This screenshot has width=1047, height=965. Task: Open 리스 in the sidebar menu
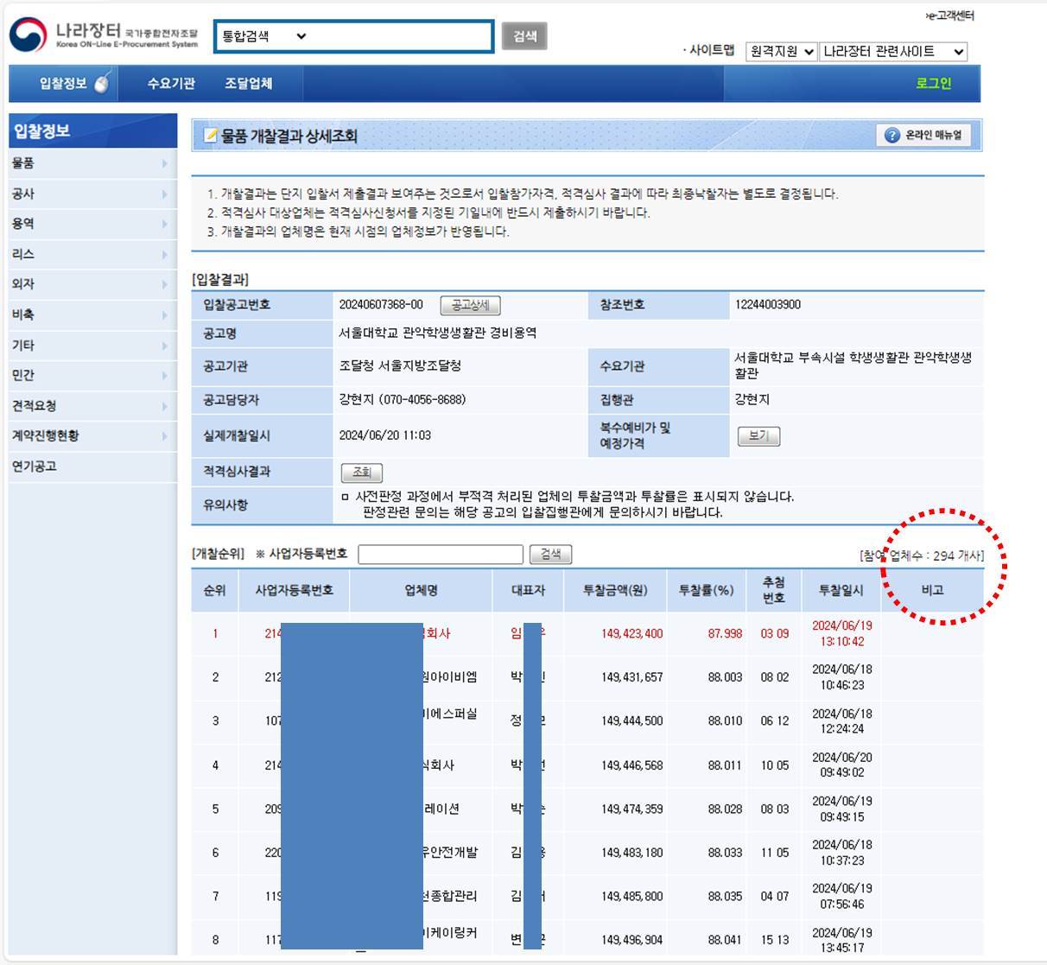tap(23, 254)
